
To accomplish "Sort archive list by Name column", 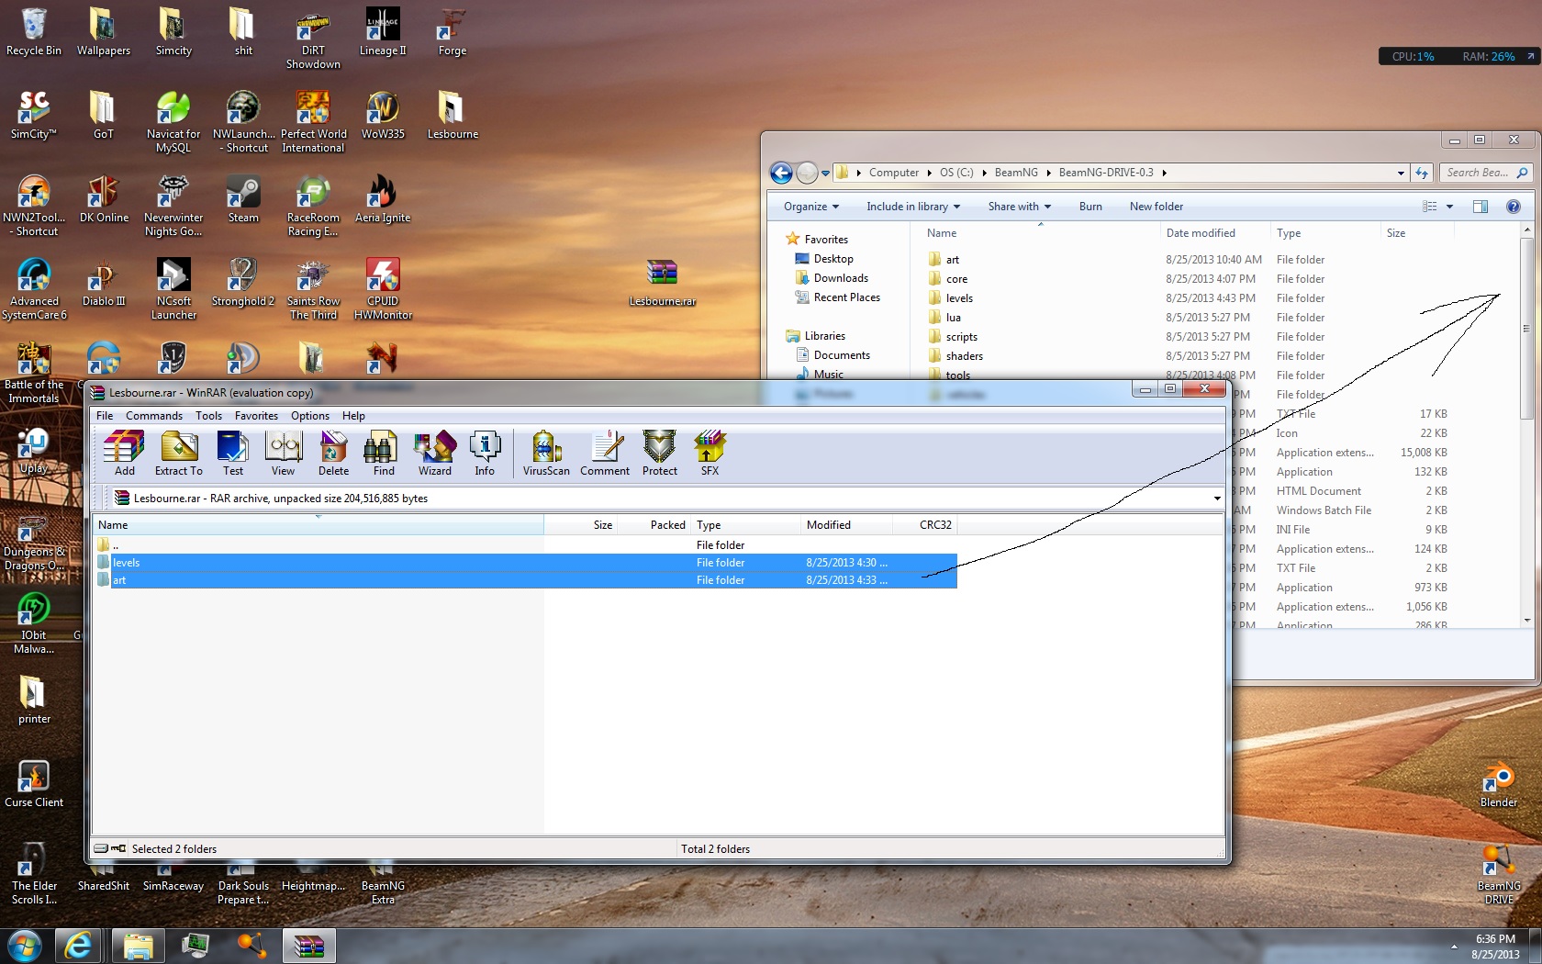I will (x=318, y=525).
